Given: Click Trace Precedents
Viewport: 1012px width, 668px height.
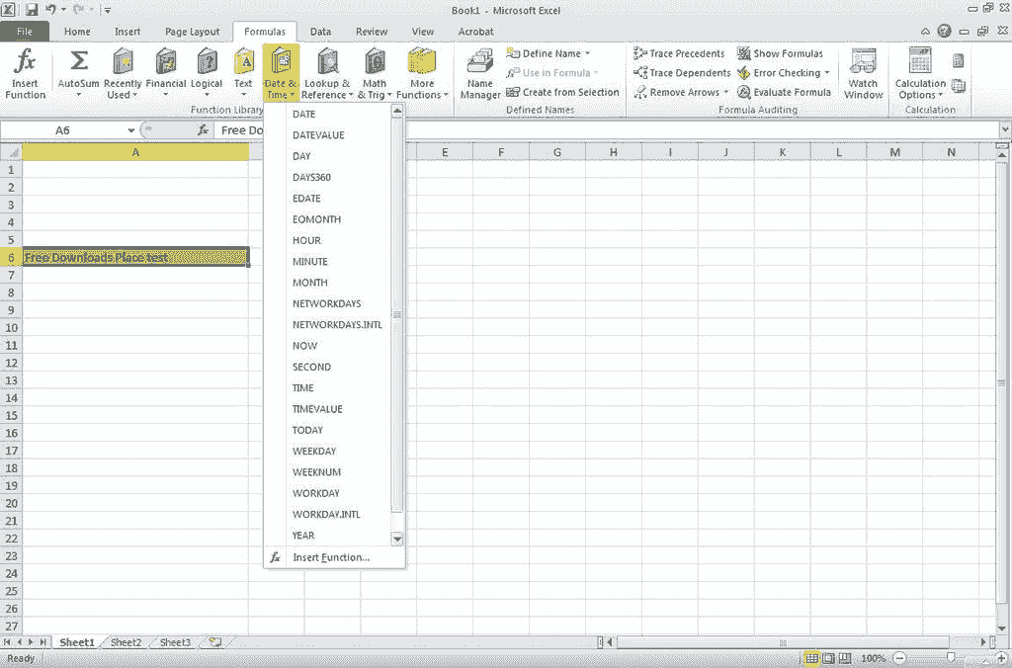Looking at the screenshot, I should pyautogui.click(x=679, y=53).
